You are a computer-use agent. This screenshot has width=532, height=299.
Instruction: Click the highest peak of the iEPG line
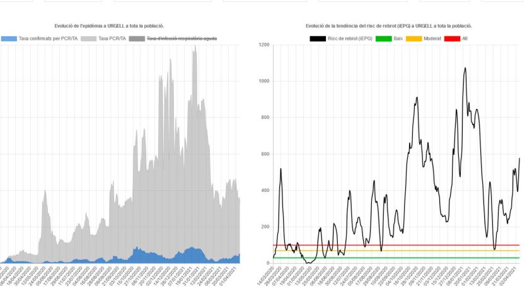(465, 68)
